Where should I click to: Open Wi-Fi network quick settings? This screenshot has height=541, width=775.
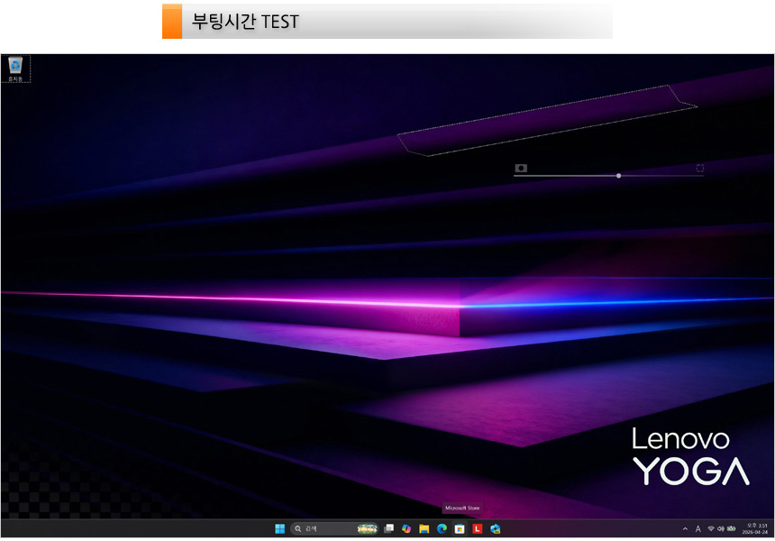coord(710,528)
